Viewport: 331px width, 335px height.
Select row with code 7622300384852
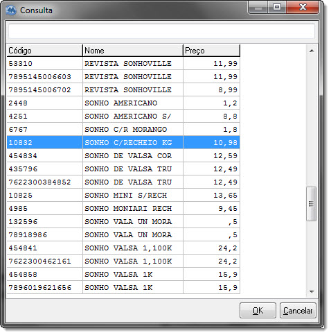pyautogui.click(x=123, y=182)
